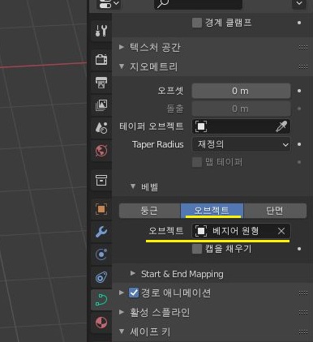The height and width of the screenshot is (342, 313).
Task: Click the 경로 애니메이션 panel drag handle
Action: pos(303,293)
